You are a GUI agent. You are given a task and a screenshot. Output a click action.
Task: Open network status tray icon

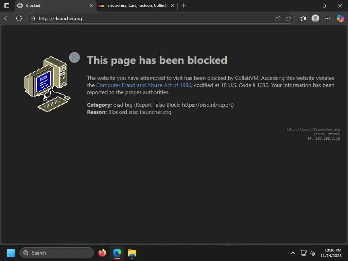coord(303,253)
